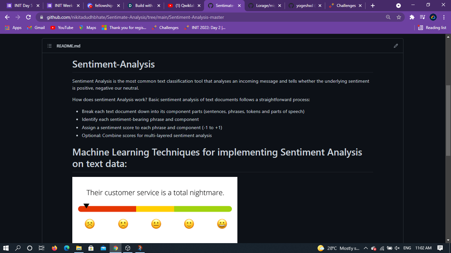Expand hidden icons with the tray chevron
Screen dimensions: 451x253
tap(365, 248)
